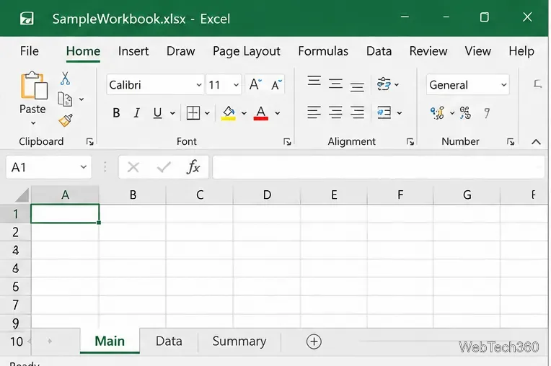
Task: Open Calibri font name dropdown
Action: click(x=199, y=85)
